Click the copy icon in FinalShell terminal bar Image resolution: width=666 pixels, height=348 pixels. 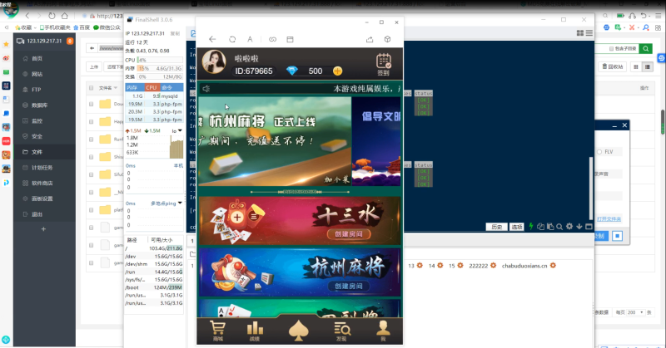pos(540,227)
